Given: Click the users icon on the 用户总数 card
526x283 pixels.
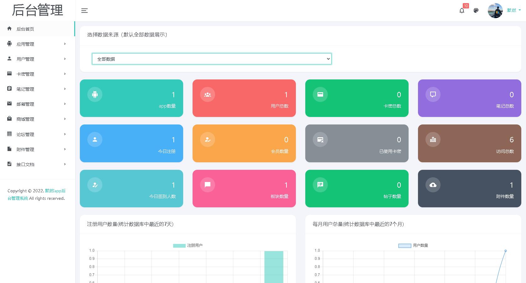Looking at the screenshot, I should pyautogui.click(x=207, y=94).
